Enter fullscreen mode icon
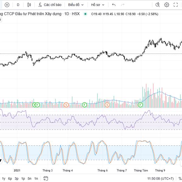The width and height of the screenshot is (182, 182). (x=176, y=5)
